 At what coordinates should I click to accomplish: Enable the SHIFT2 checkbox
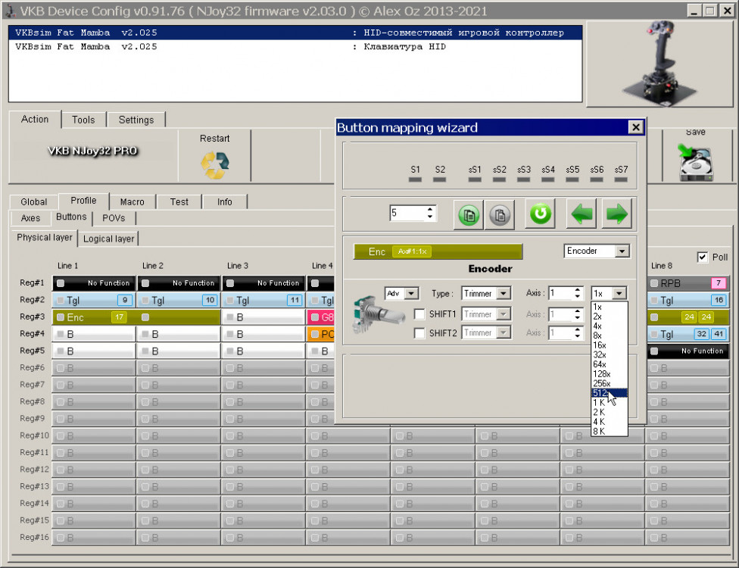[x=419, y=333]
